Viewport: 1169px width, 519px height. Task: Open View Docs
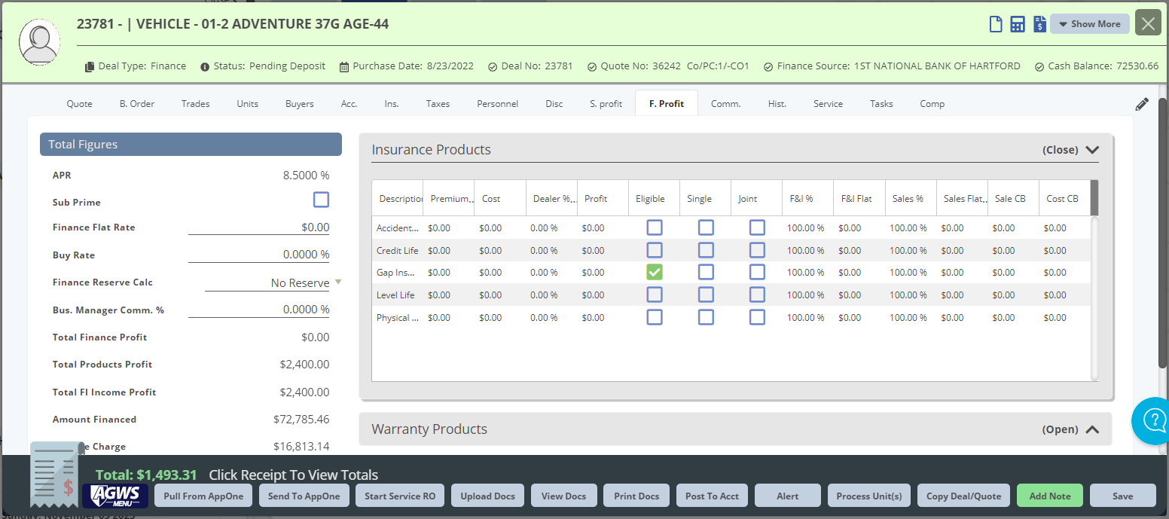564,496
